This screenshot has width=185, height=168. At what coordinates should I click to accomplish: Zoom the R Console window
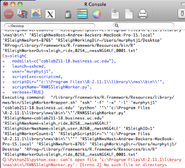pos(20,4)
